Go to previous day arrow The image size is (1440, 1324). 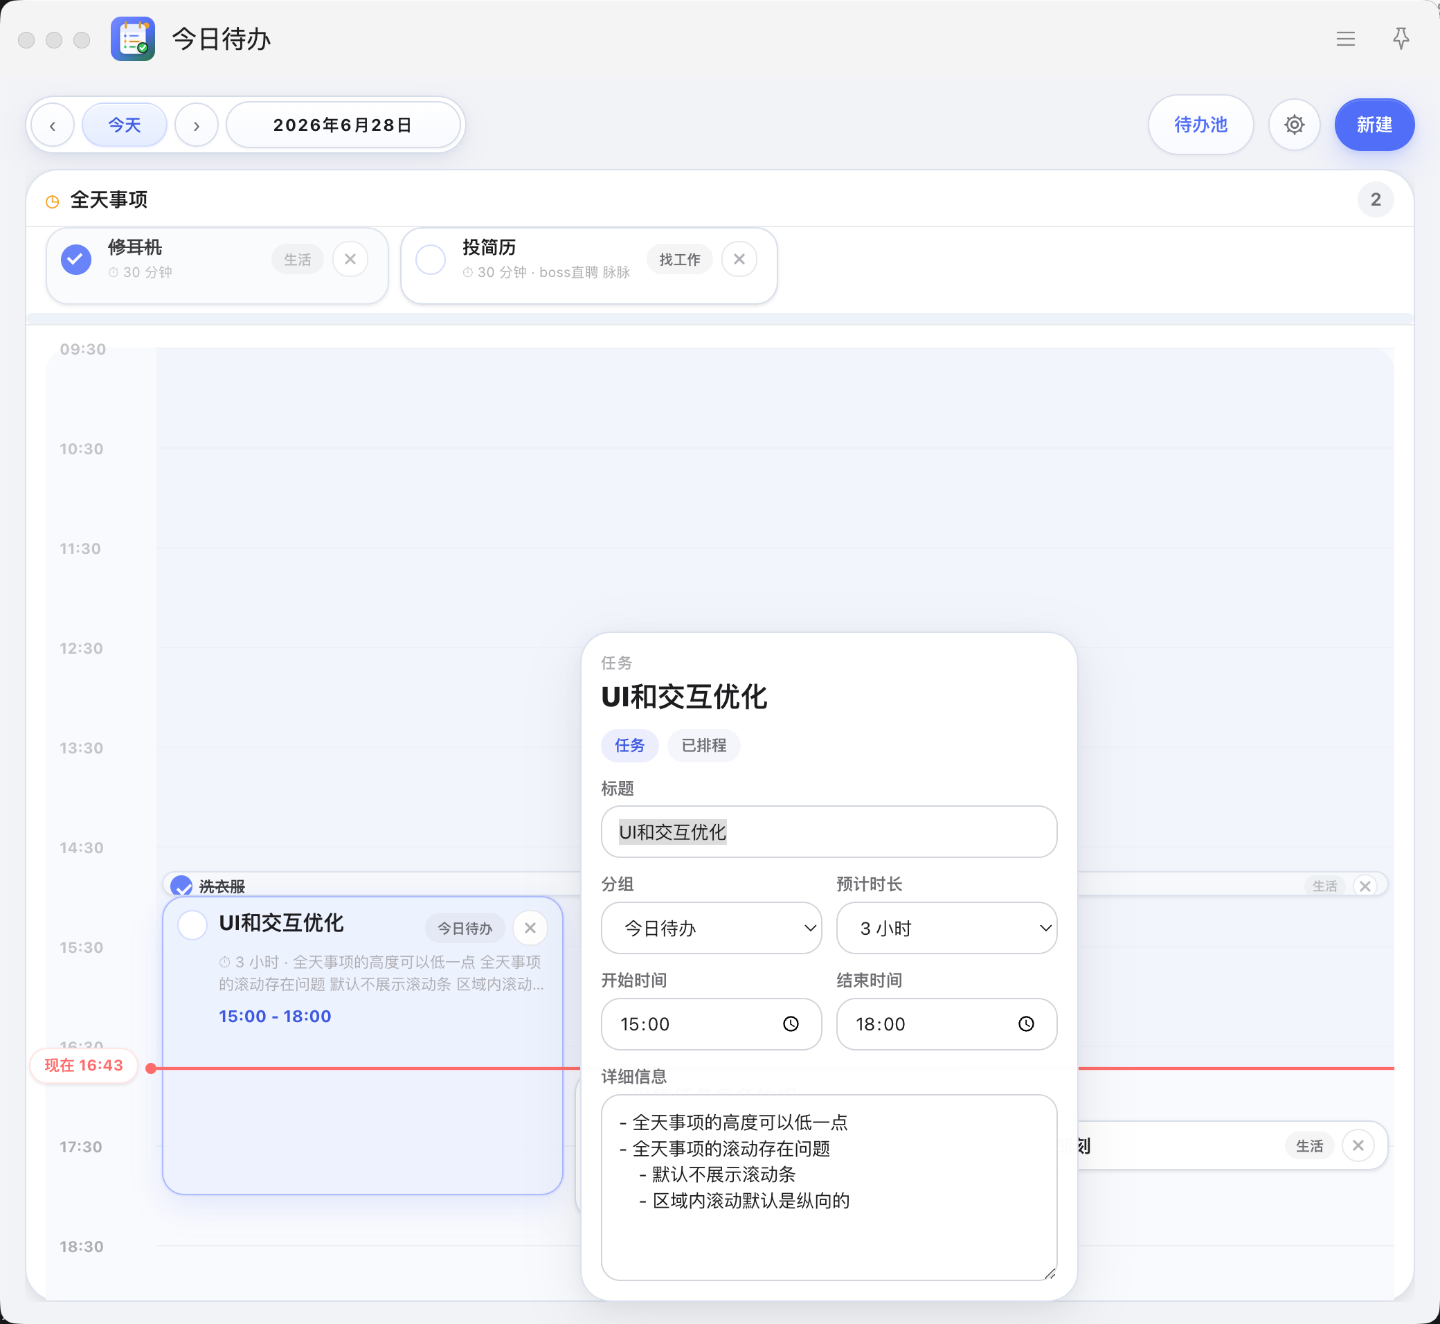click(x=53, y=125)
